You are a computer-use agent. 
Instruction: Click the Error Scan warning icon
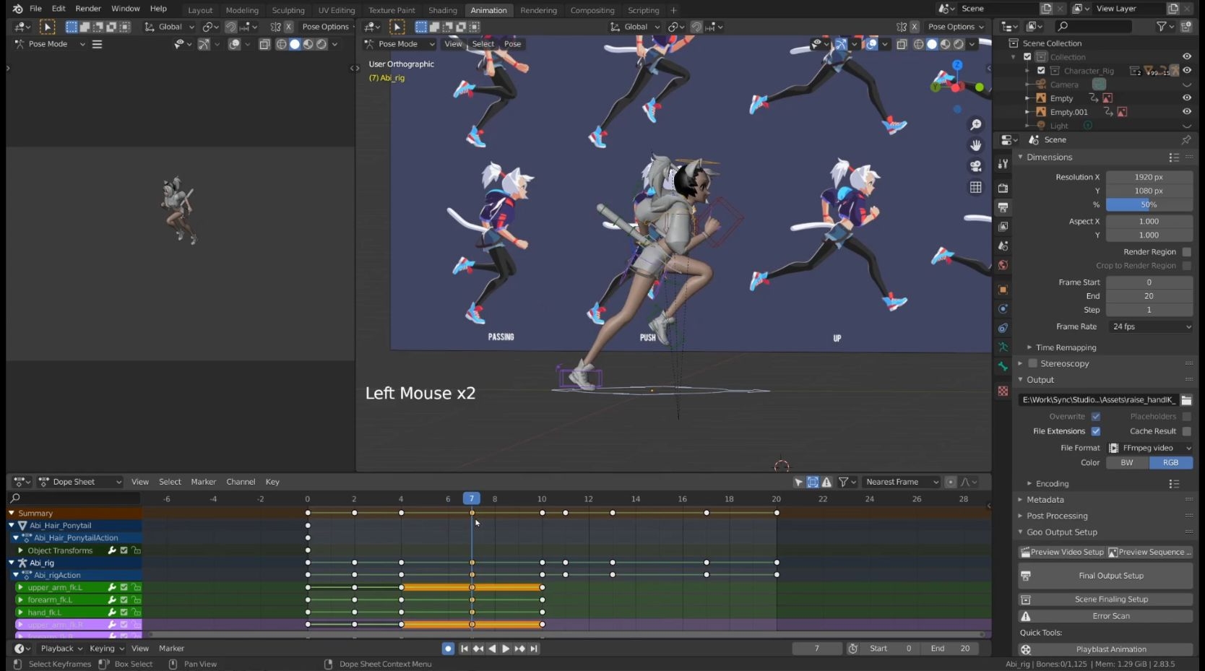[1025, 616]
